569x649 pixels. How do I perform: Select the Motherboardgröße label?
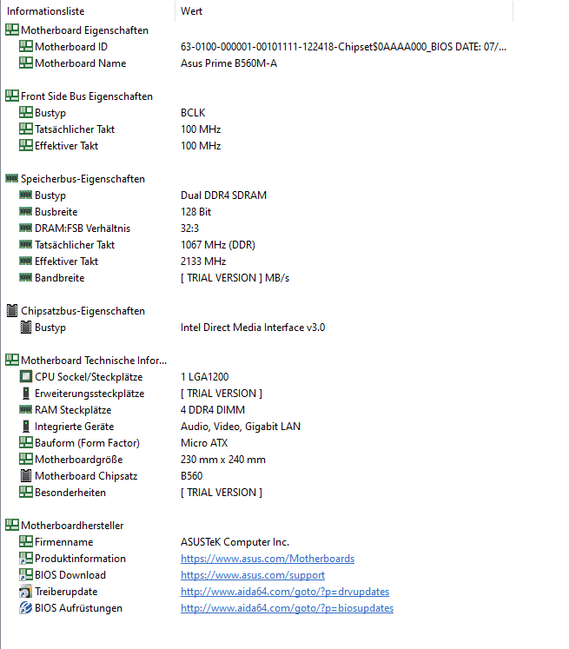point(79,460)
